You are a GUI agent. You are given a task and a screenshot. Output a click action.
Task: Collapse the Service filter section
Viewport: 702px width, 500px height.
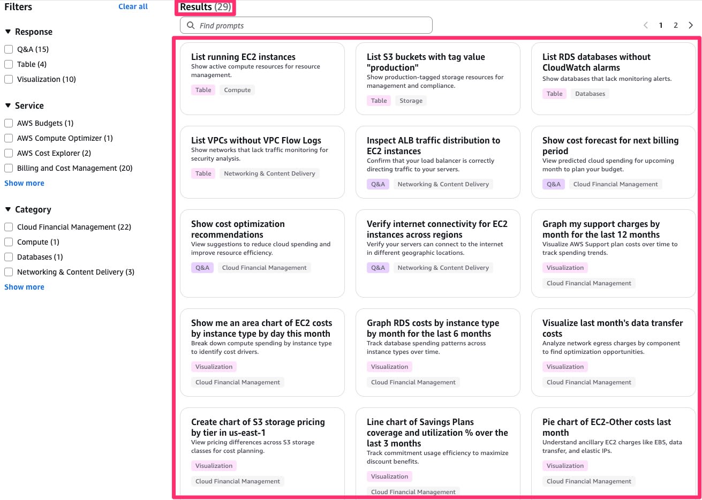(x=8, y=105)
